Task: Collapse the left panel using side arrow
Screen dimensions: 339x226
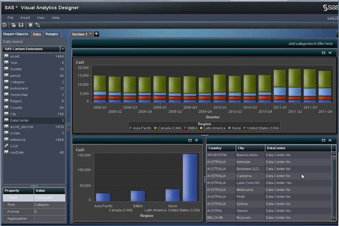Action: coord(69,127)
